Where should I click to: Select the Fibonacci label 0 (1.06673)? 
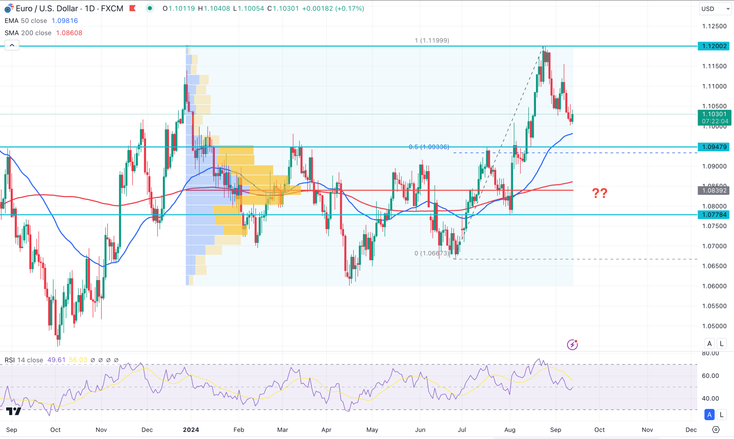pos(432,253)
